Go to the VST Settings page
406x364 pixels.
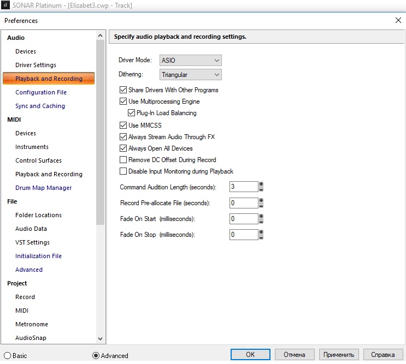tap(32, 242)
